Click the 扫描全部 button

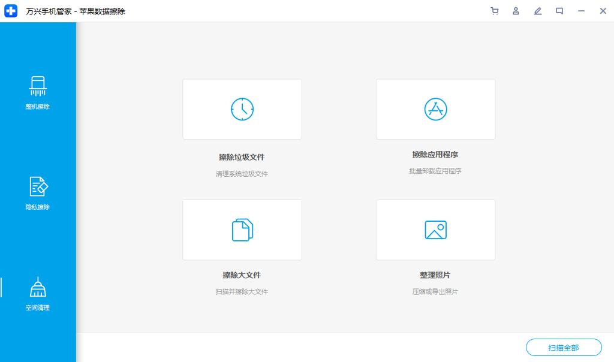coord(564,347)
